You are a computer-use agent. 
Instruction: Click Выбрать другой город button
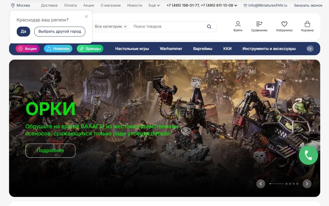tap(60, 32)
